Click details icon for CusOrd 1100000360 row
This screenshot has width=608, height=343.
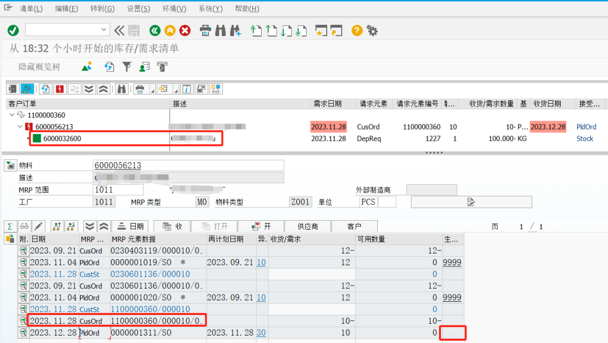click(x=23, y=321)
